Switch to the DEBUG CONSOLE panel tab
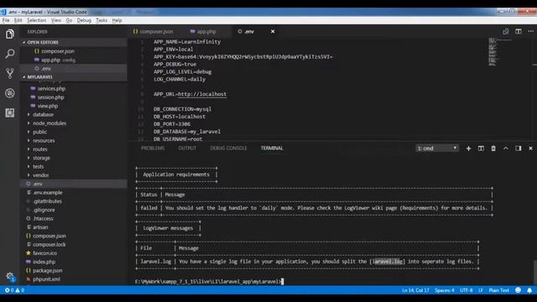This screenshot has height=302, width=537. click(228, 148)
